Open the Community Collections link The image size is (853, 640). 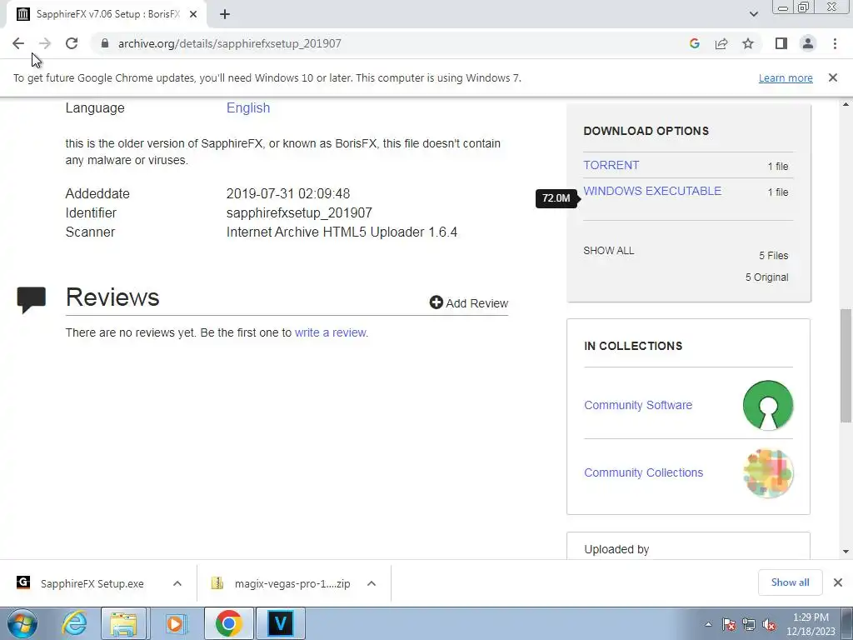643,472
